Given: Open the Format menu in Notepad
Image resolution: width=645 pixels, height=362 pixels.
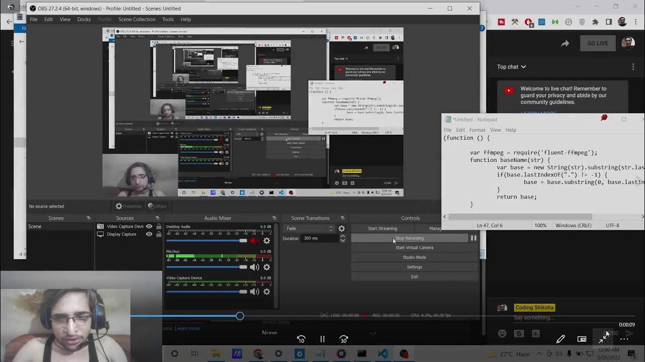Looking at the screenshot, I should [477, 130].
